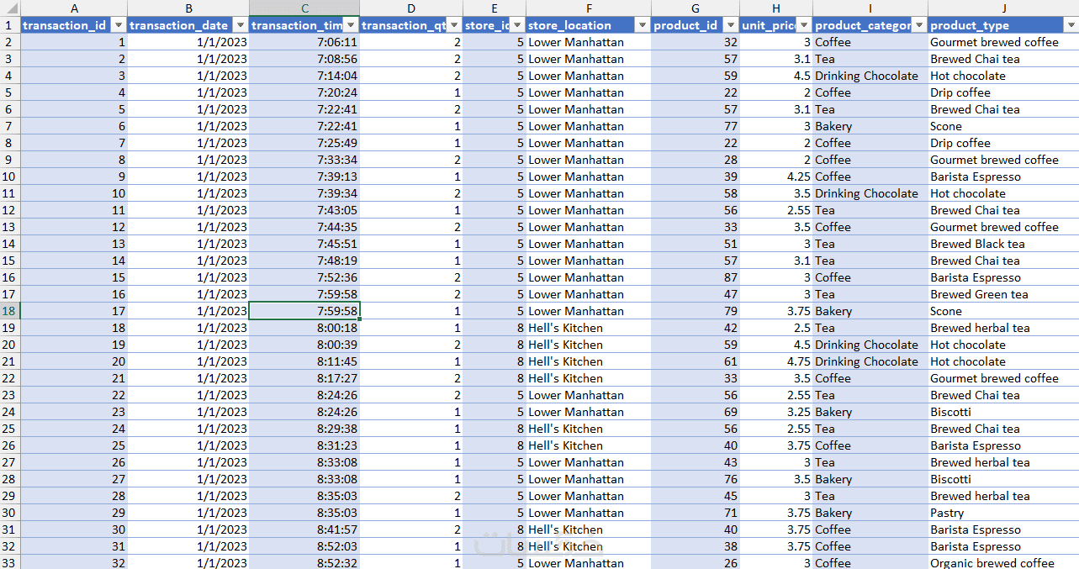Screen dimensions: 1079x569
Task: Open the transaction_time filter dropdown
Action: tap(351, 25)
